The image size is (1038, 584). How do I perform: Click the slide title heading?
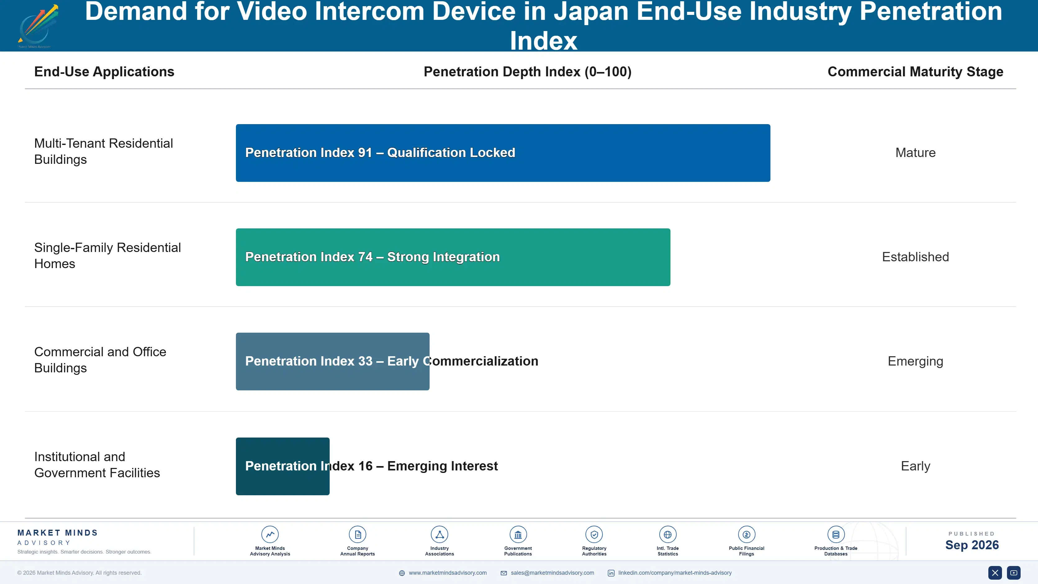coord(543,26)
